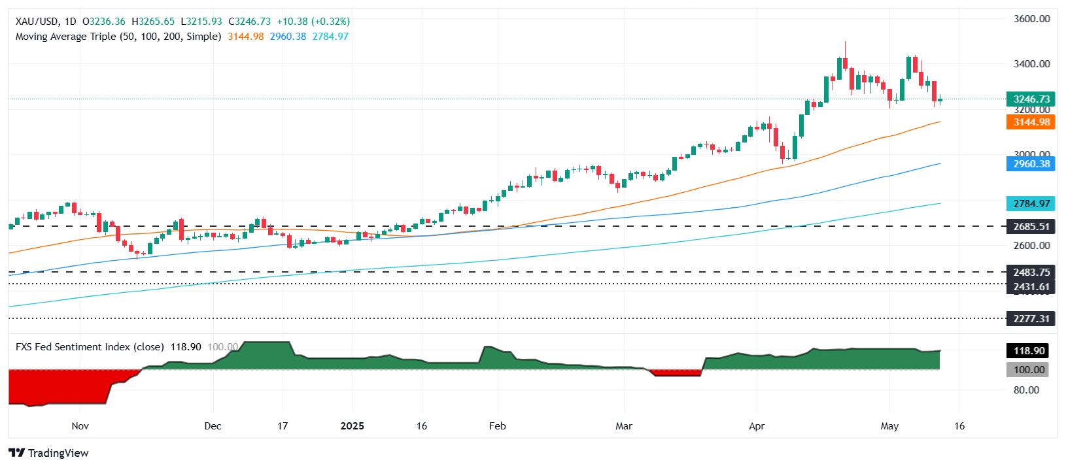Screen dimensions: 1066x468
Task: Click the Nov label on time axis
Action: 80,426
